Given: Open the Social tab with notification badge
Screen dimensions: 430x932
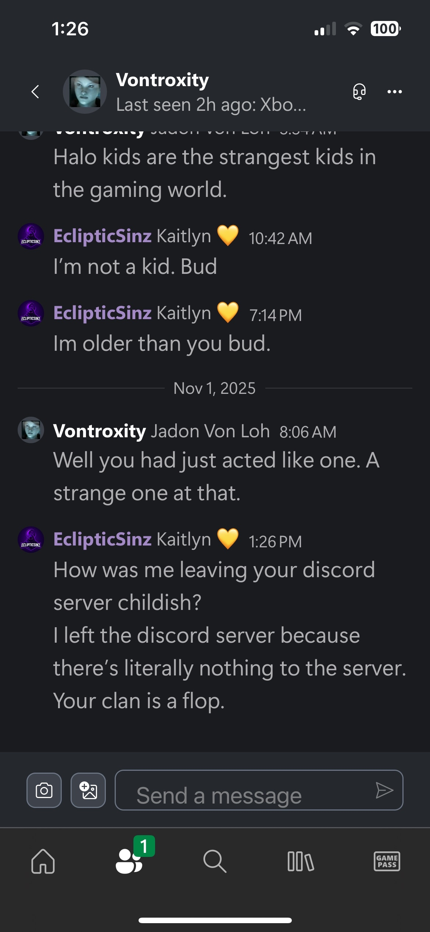Looking at the screenshot, I should click(129, 861).
